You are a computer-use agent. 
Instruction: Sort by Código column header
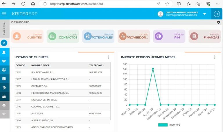pyautogui.click(x=20, y=65)
